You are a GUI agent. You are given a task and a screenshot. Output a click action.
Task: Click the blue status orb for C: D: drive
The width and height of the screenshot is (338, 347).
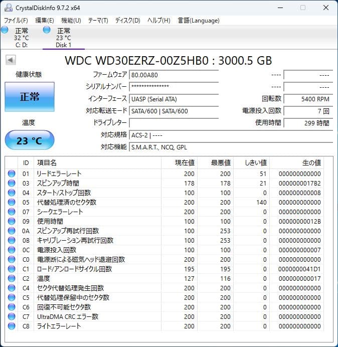tap(5, 30)
